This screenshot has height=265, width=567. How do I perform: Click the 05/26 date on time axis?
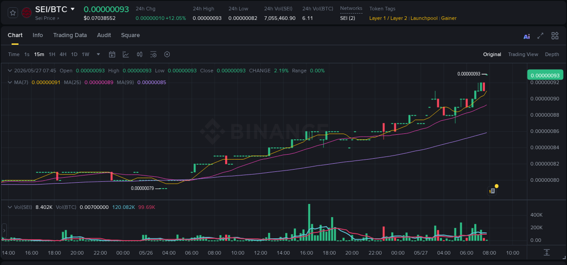tap(146, 253)
